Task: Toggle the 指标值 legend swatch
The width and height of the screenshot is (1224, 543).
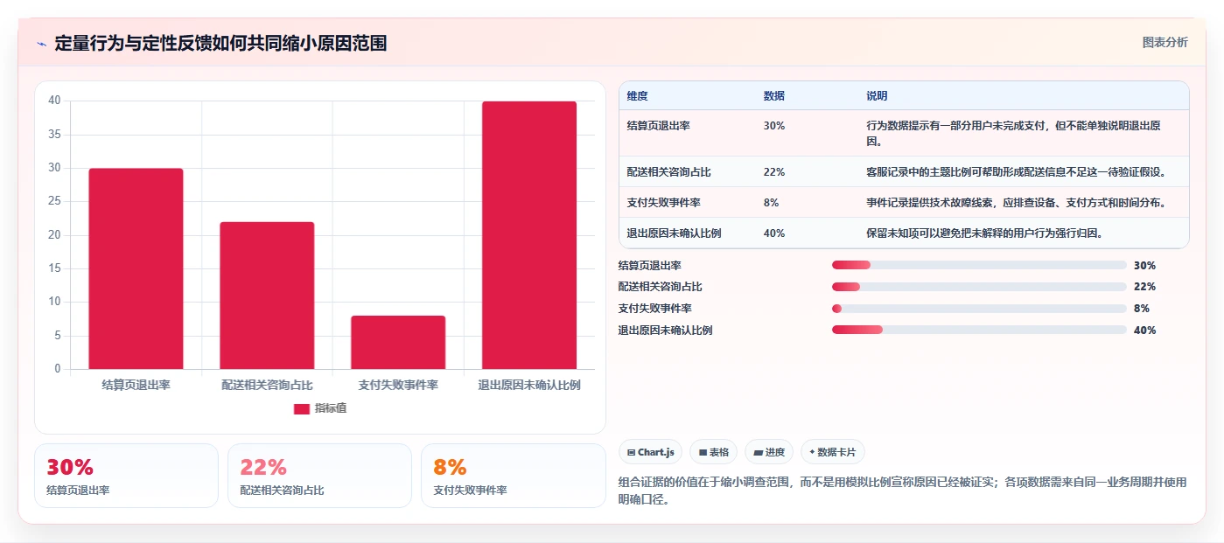Action: 302,408
